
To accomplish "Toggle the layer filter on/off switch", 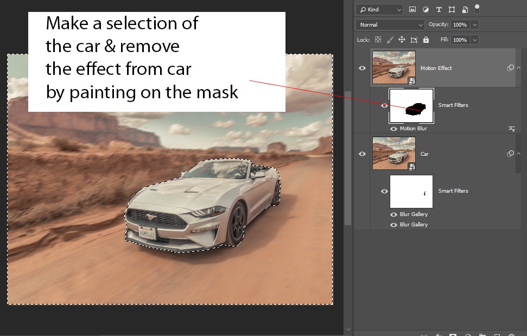I will coord(477,9).
